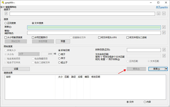Sort results by 编码 column header
Viewport: 170px width, 107px height.
pyautogui.click(x=87, y=77)
